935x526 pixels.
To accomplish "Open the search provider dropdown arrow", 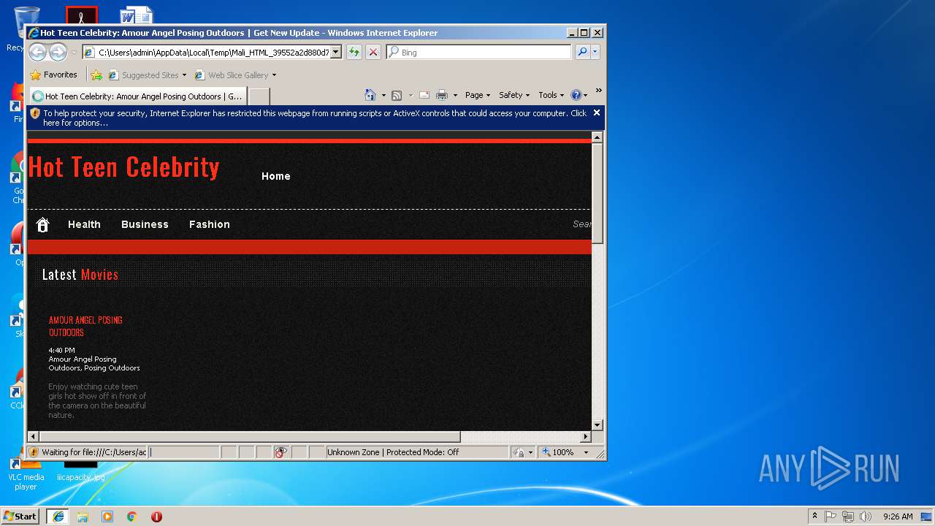I will [x=595, y=52].
